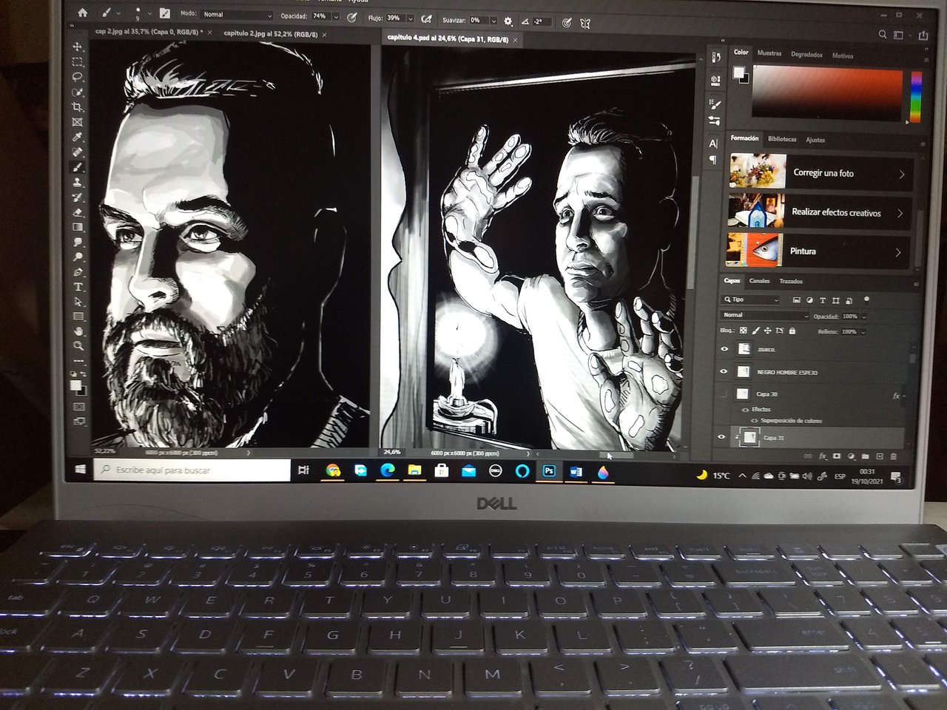Open the Muestras tab
947x710 pixels.
[769, 53]
